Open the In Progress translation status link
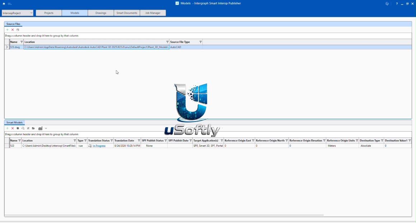This screenshot has width=416, height=223. coord(99,146)
